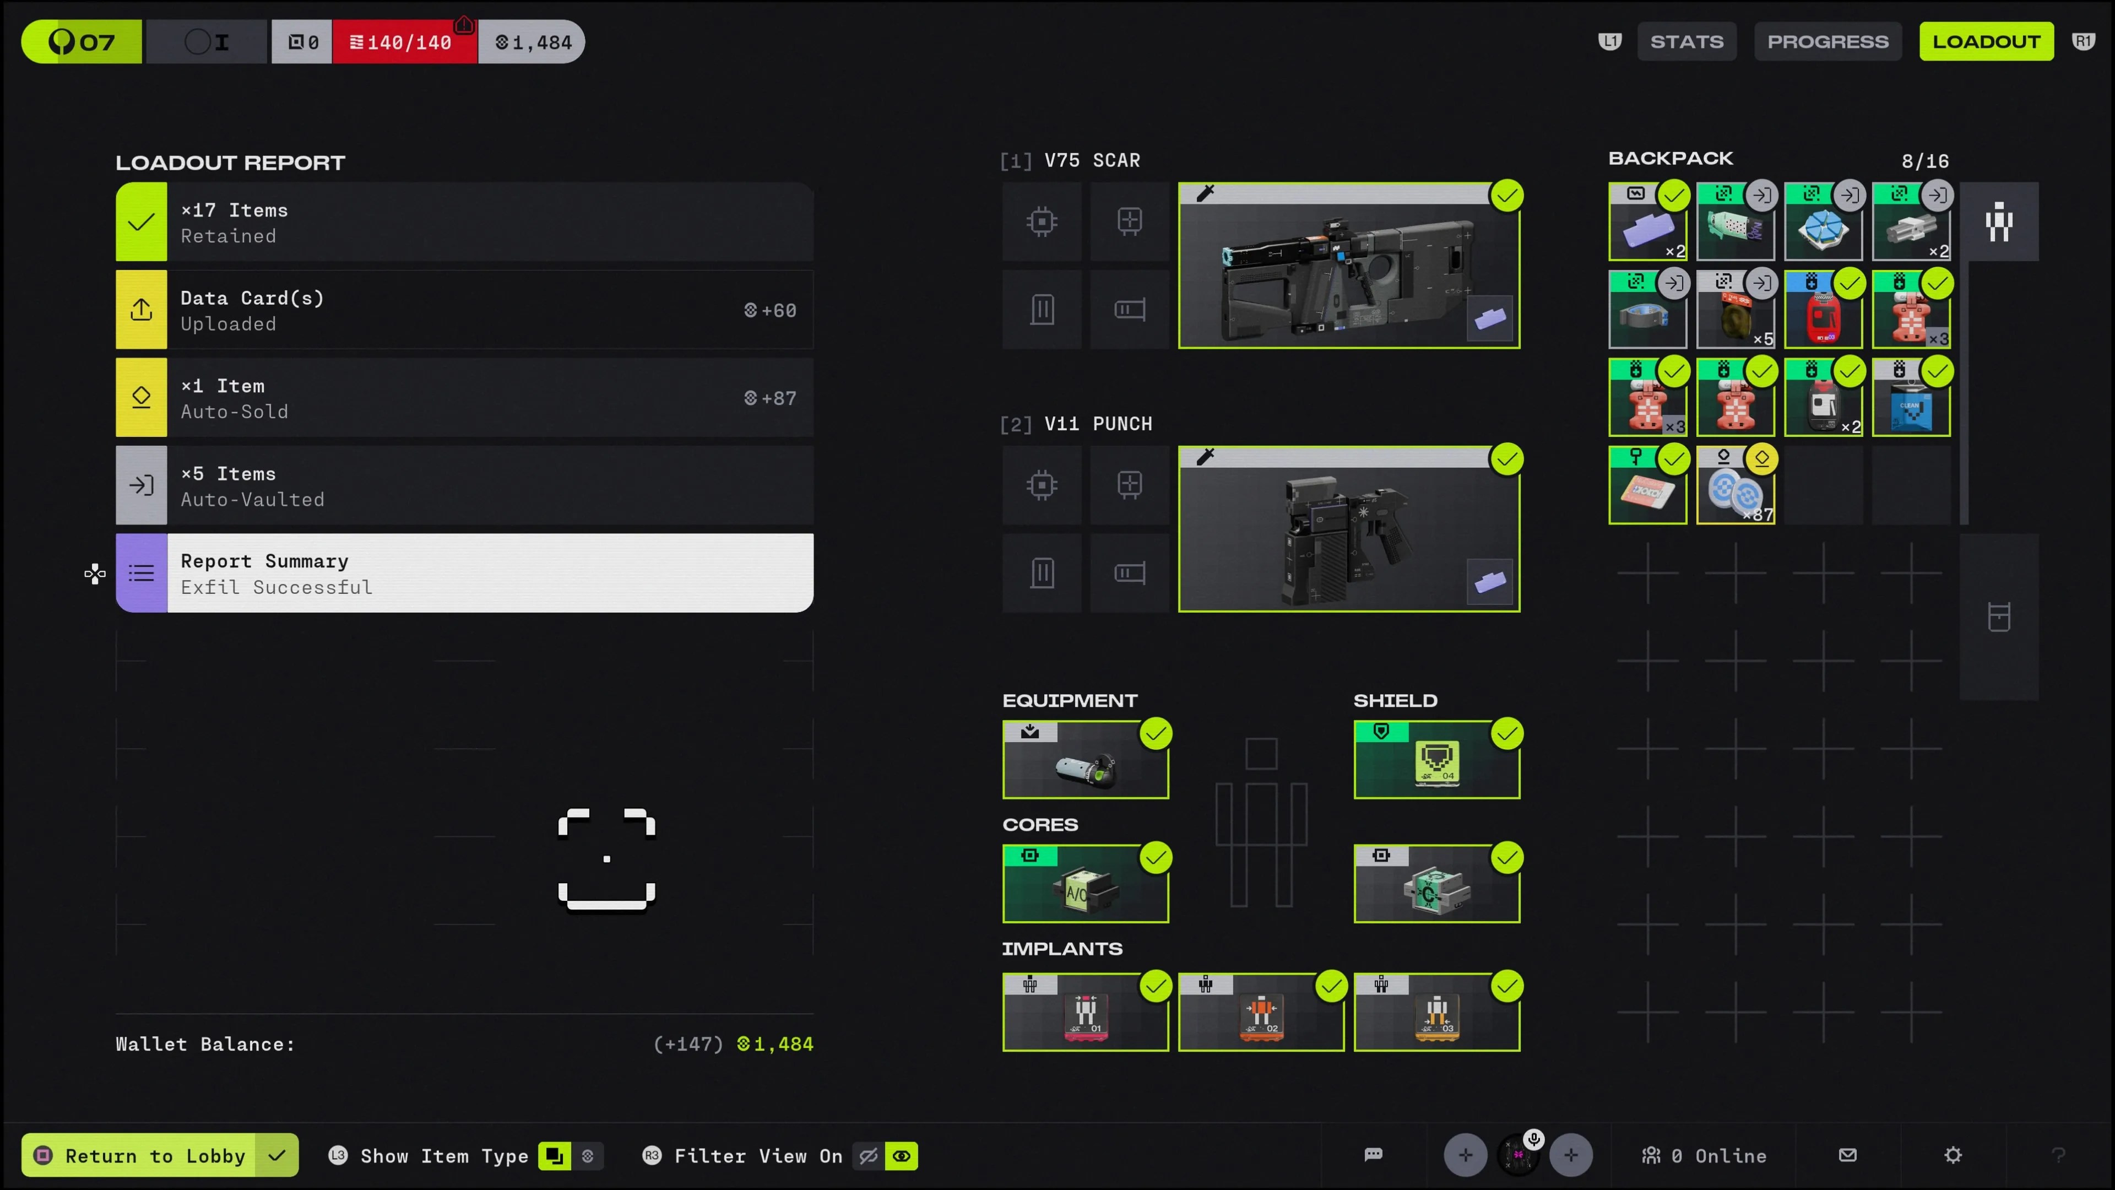Open the chat bubble icon
2115x1190 pixels.
1373,1155
